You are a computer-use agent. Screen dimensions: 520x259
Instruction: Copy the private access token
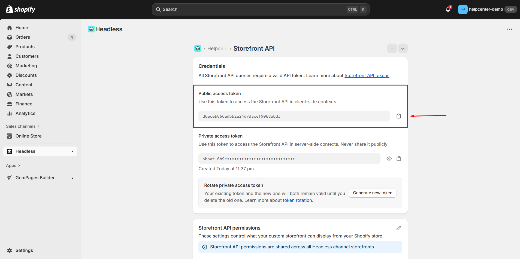tap(398, 159)
